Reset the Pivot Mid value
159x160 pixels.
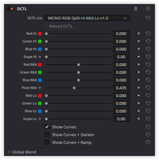148,88
